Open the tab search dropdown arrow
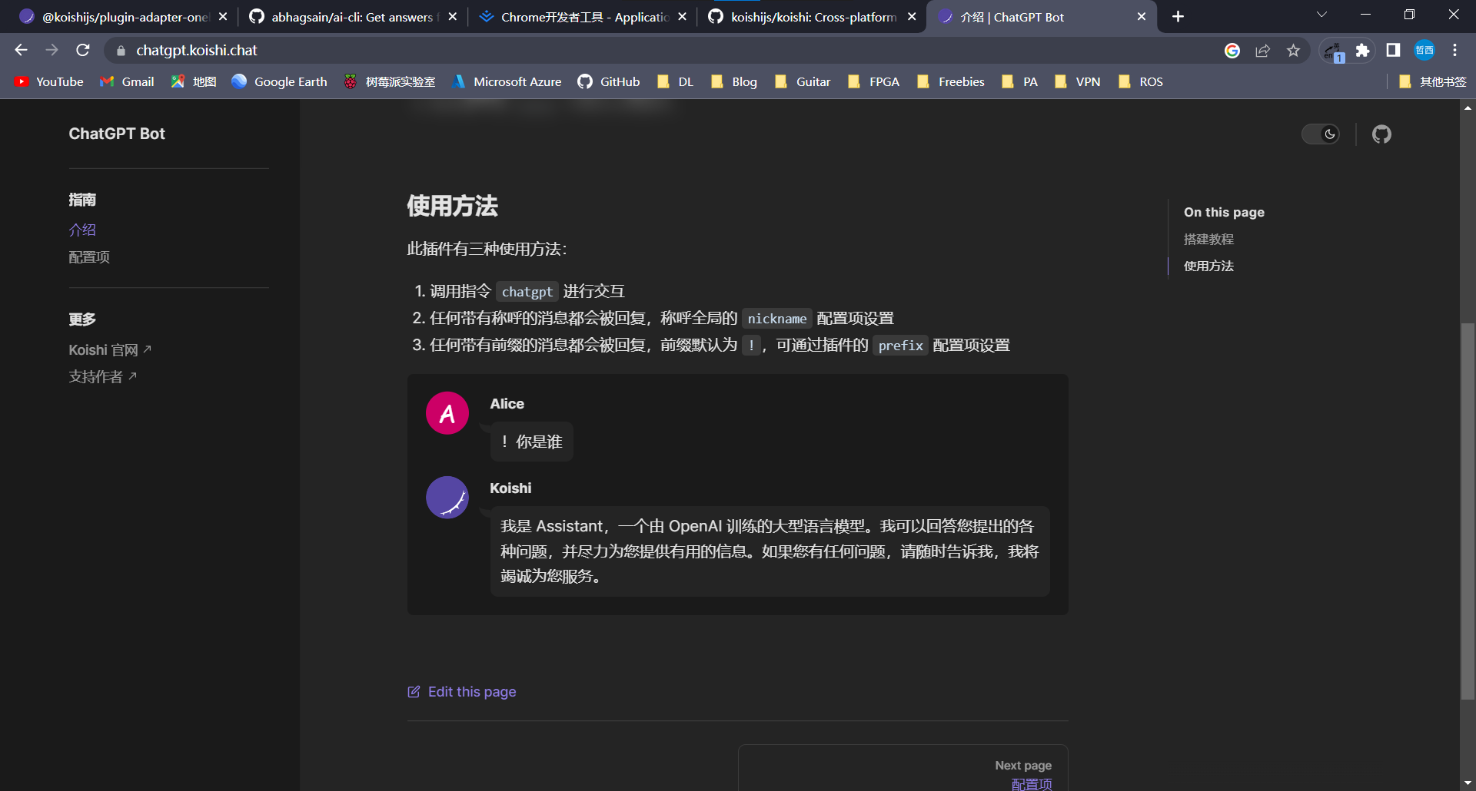The image size is (1476, 791). [x=1321, y=15]
